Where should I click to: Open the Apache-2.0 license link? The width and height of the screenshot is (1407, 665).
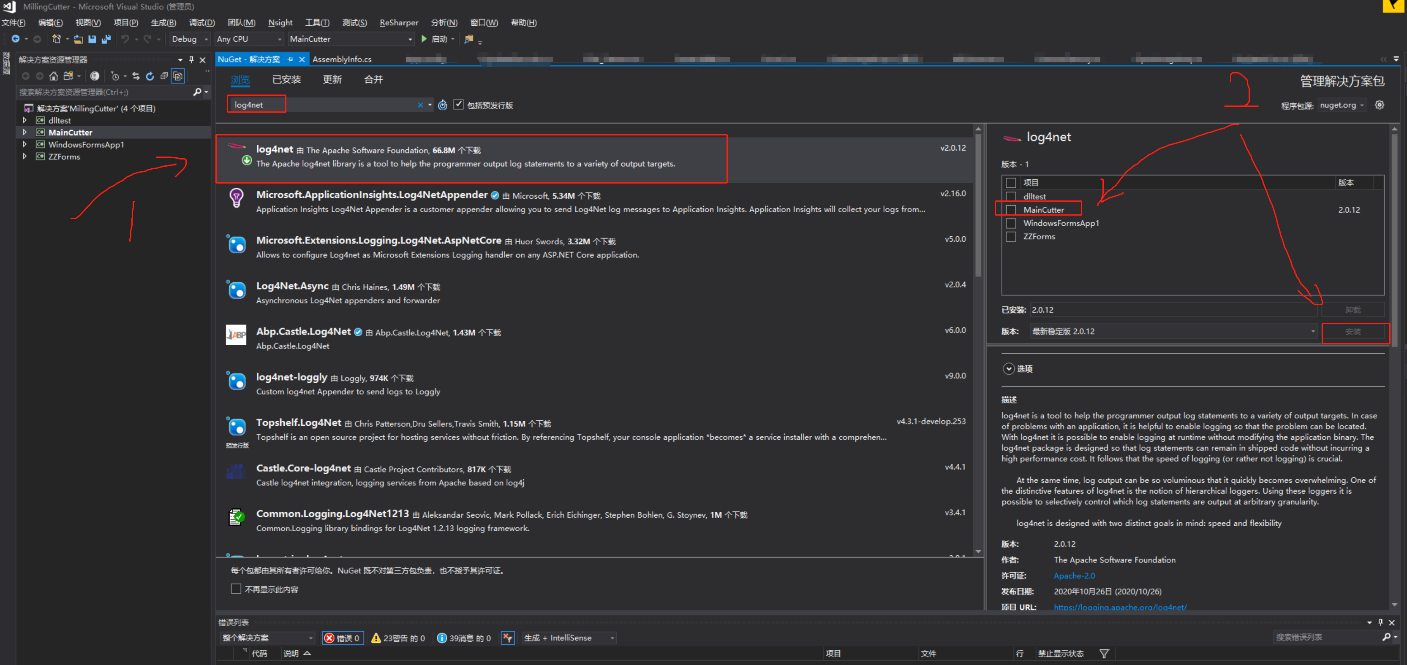click(1074, 576)
